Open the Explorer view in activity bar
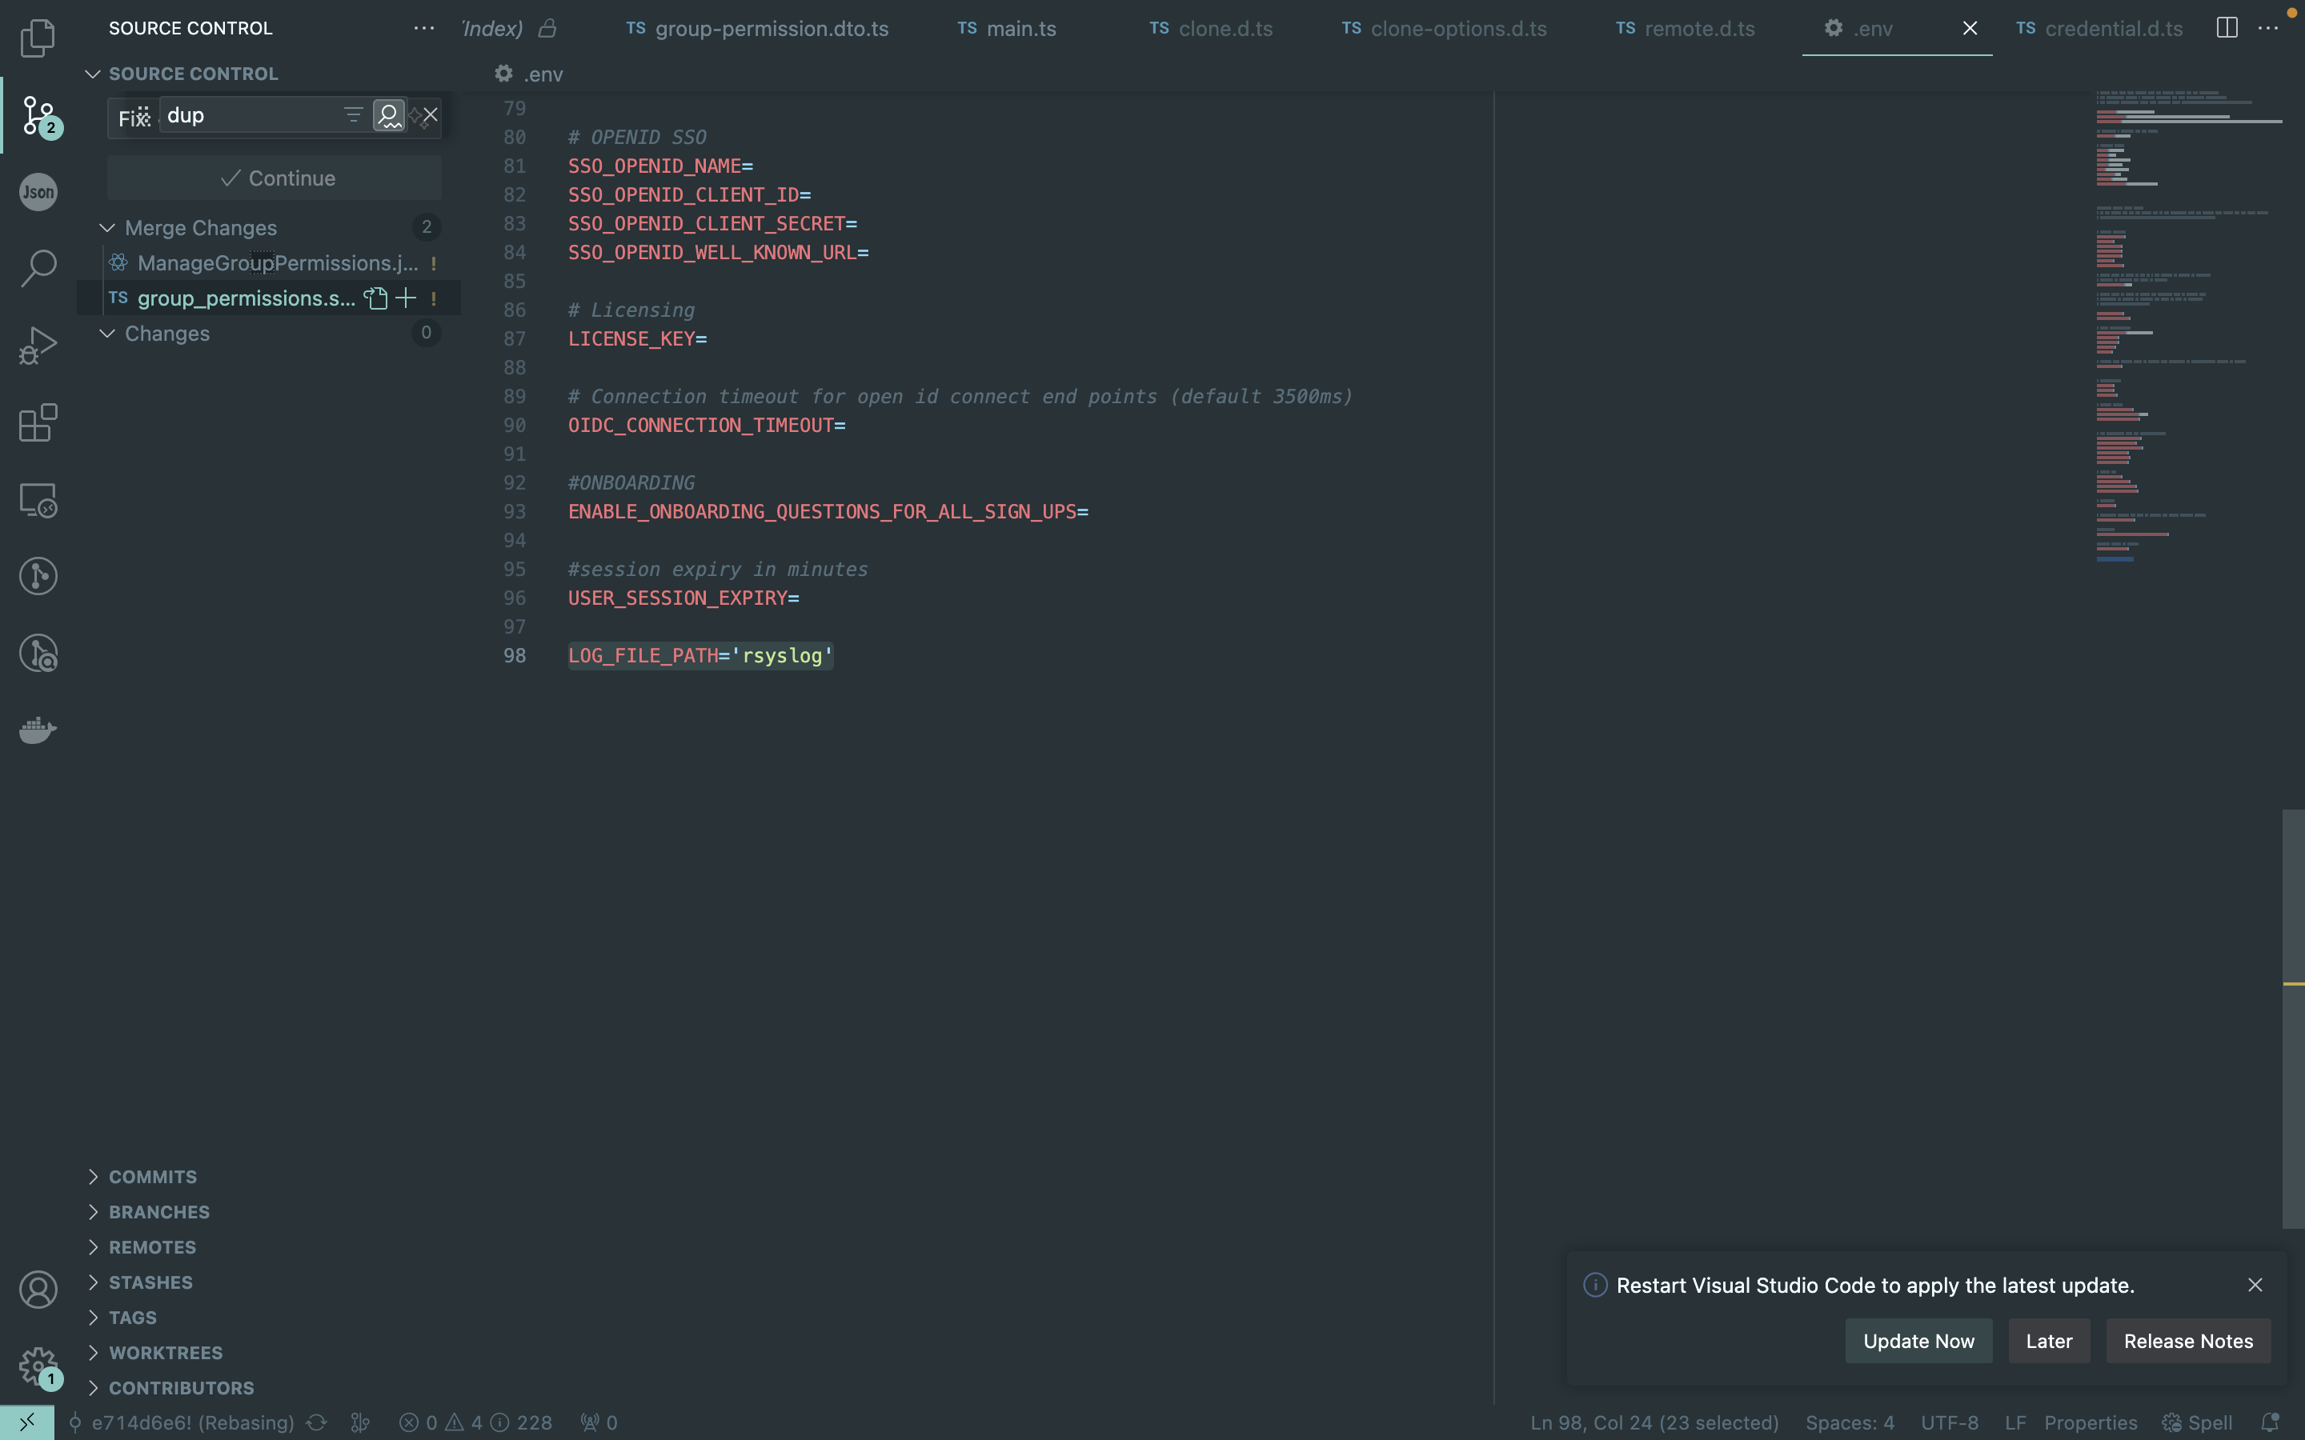Image resolution: width=2305 pixels, height=1440 pixels. pos(38,38)
